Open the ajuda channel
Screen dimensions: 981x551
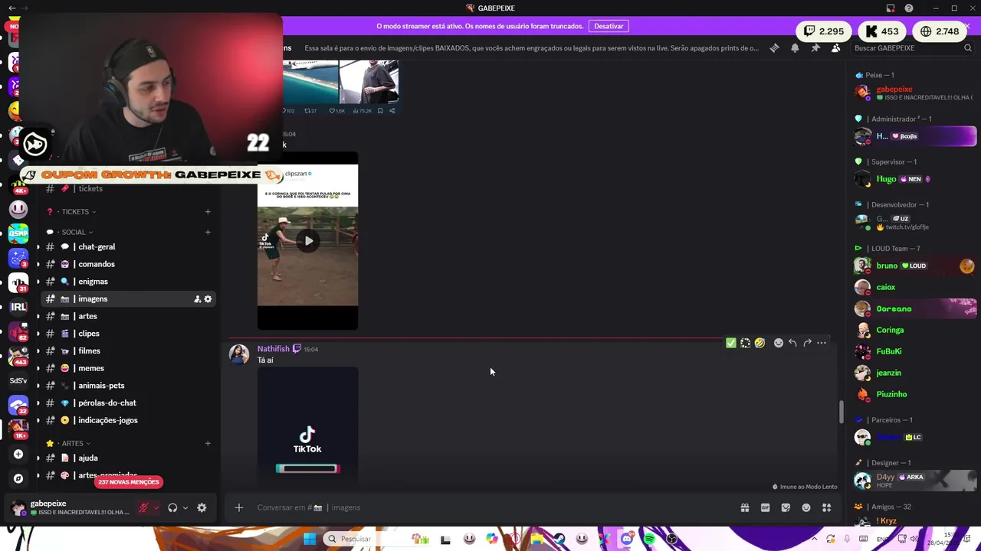[128, 458]
